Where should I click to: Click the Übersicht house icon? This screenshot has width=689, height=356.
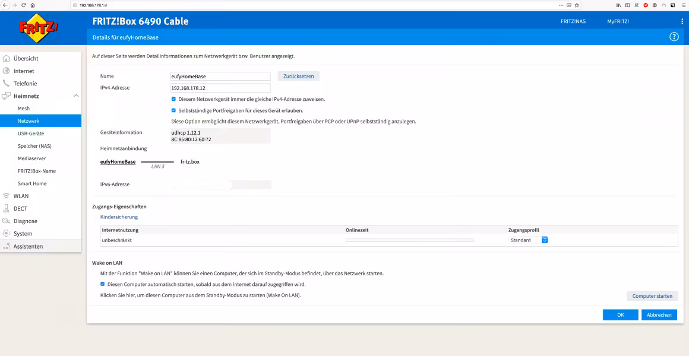click(6, 58)
